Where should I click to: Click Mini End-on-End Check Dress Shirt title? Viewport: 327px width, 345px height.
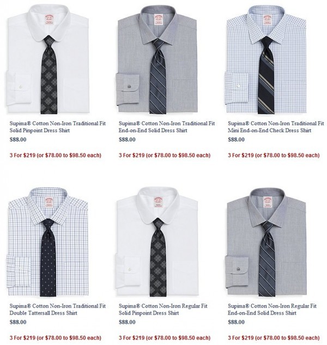(x=276, y=127)
